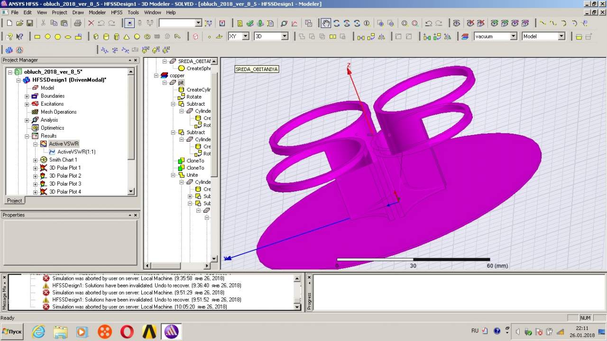Select the Draw Cone tool
The image size is (607, 341).
[127, 36]
